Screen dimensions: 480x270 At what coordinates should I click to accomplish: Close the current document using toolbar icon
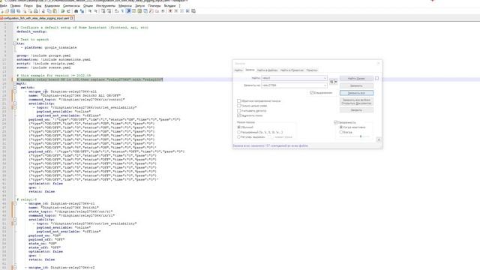tap(25, 11)
